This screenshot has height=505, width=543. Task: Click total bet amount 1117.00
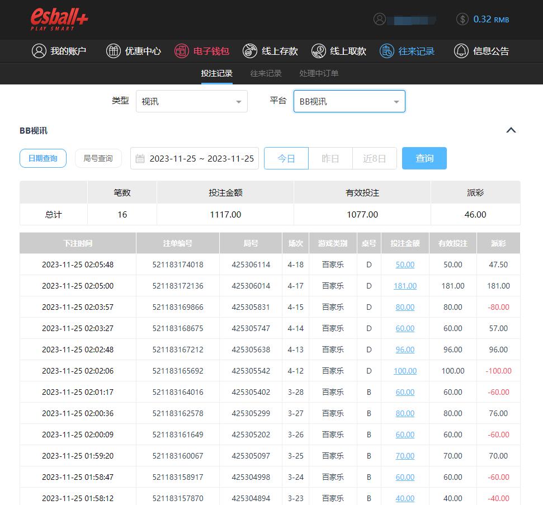225,214
